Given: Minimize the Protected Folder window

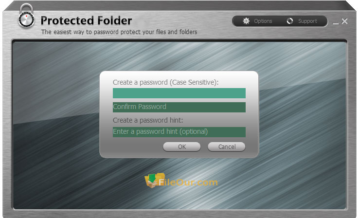Looking at the screenshot, I should (x=336, y=23).
